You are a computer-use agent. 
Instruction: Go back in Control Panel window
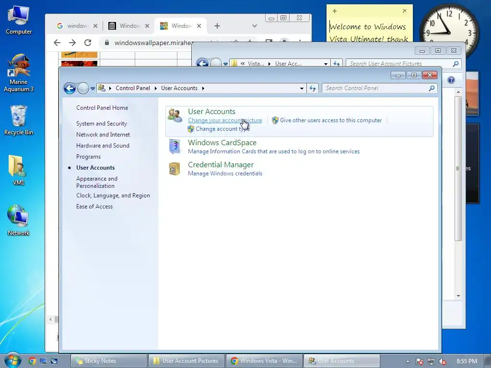70,88
